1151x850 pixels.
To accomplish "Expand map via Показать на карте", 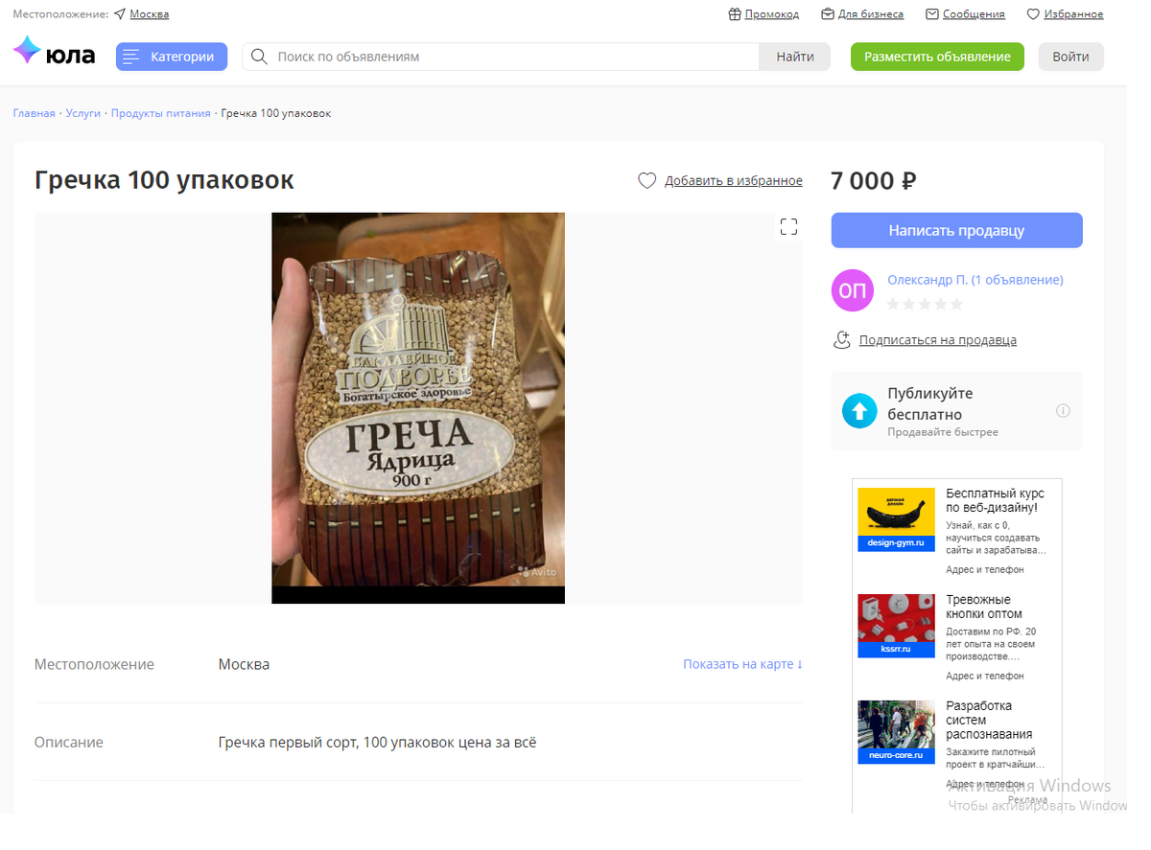I will pyautogui.click(x=742, y=664).
